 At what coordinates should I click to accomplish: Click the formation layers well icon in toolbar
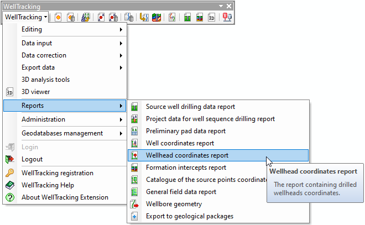click(200, 17)
